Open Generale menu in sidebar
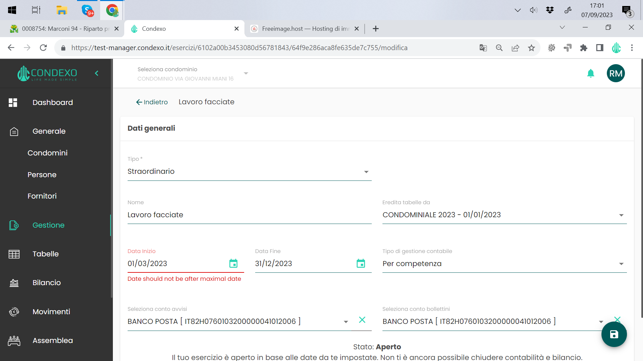This screenshot has width=643, height=361. point(49,131)
